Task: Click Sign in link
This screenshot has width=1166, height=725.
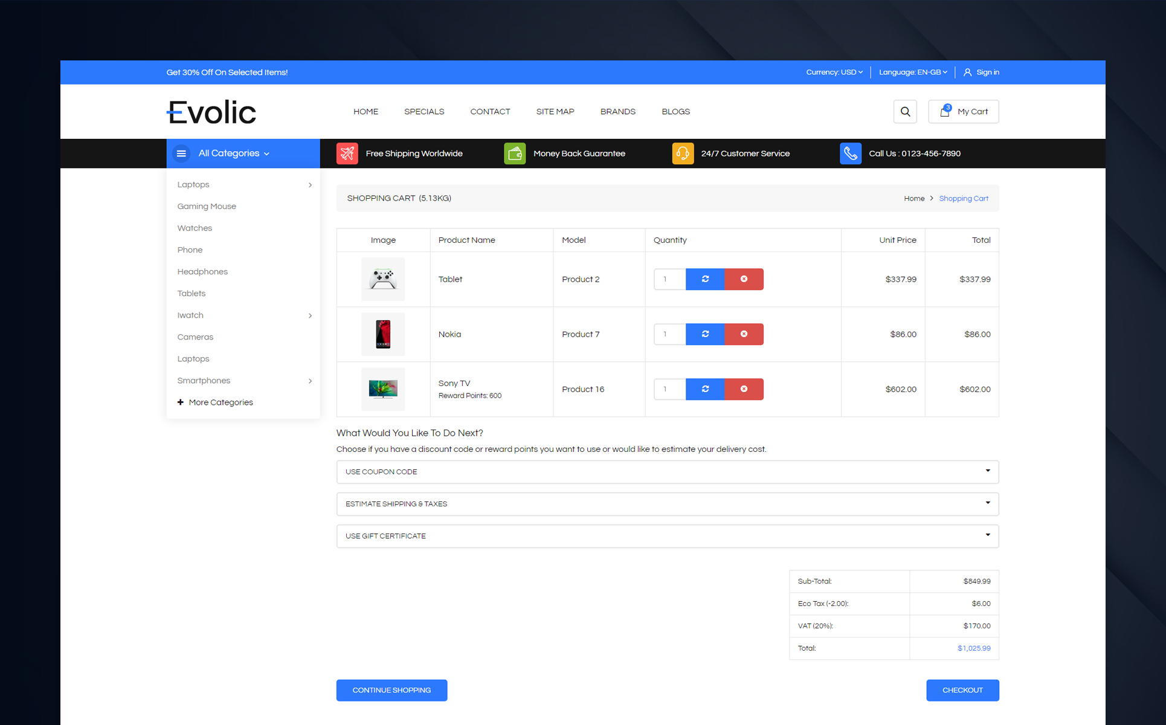Action: coord(988,72)
